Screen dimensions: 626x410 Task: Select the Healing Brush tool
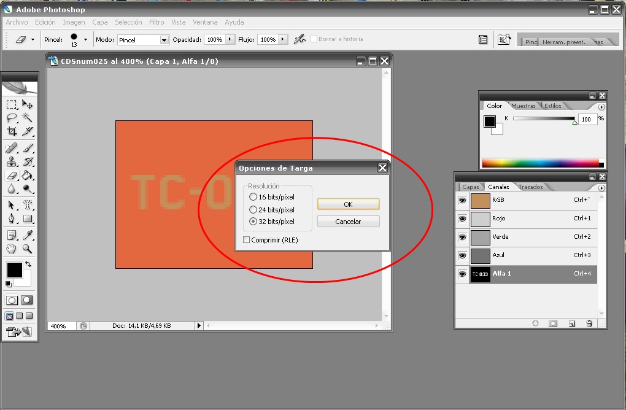12,149
